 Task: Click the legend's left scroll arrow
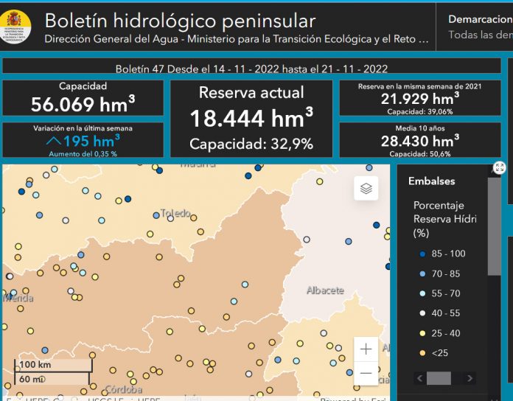coord(419,378)
